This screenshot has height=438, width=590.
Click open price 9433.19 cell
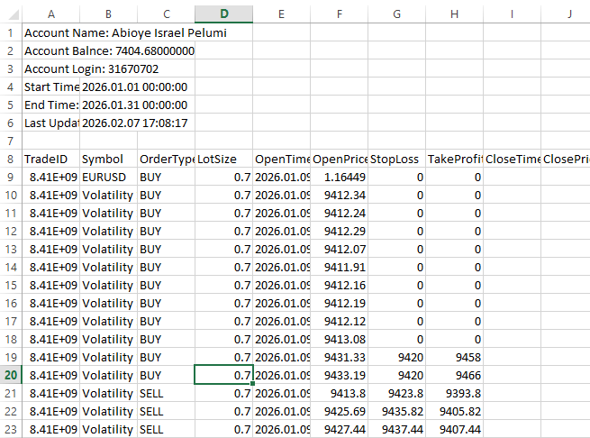339,376
